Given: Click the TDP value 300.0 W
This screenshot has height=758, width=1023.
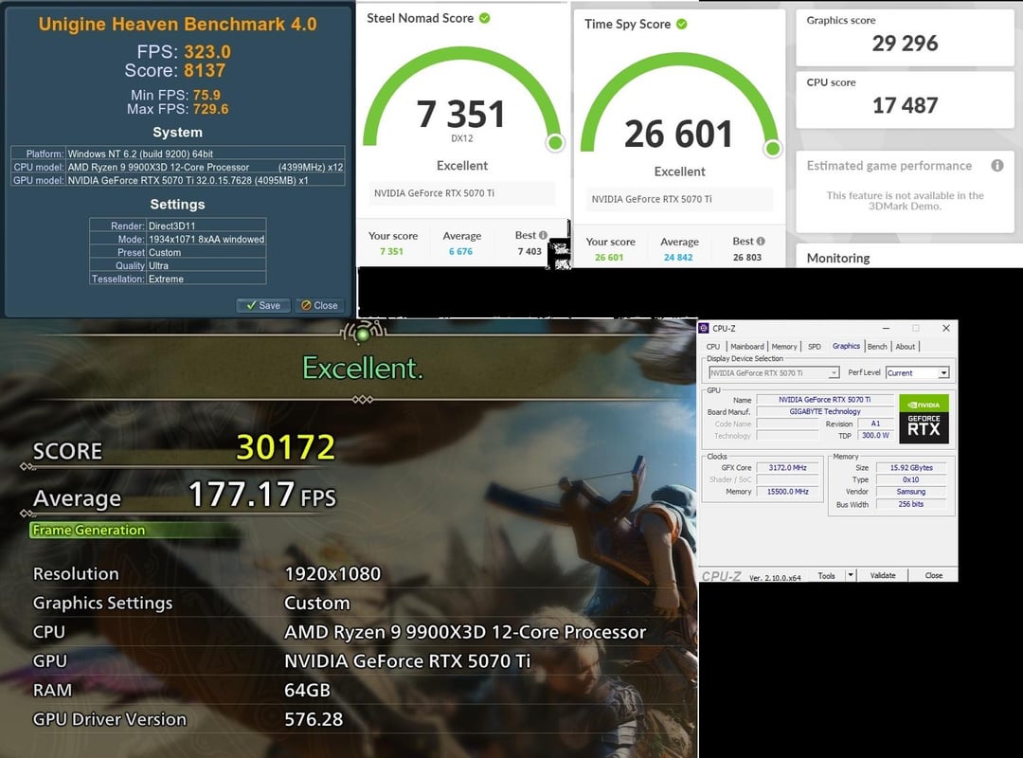Looking at the screenshot, I should coord(875,436).
